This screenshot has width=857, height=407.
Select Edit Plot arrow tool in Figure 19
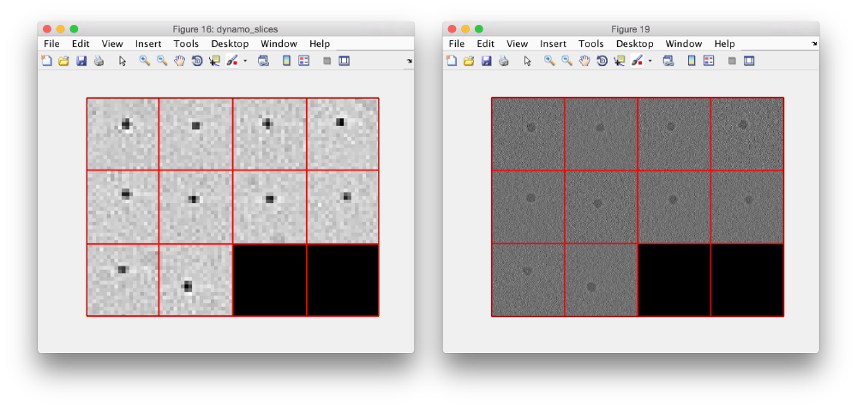[x=527, y=61]
